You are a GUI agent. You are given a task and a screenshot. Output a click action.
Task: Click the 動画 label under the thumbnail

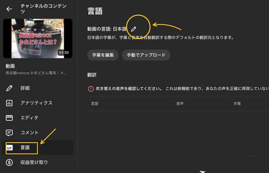point(10,66)
